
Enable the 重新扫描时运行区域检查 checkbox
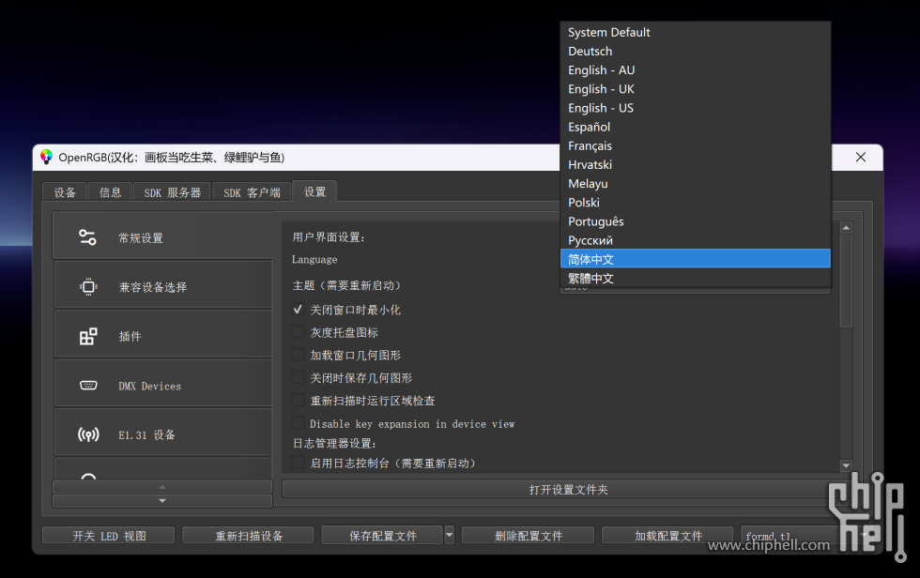pos(299,401)
